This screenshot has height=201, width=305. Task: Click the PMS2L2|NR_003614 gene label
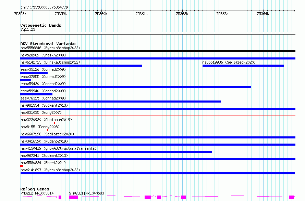coord(37,193)
